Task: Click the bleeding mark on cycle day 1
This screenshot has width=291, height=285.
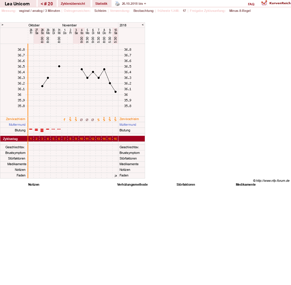Action: 31,129
